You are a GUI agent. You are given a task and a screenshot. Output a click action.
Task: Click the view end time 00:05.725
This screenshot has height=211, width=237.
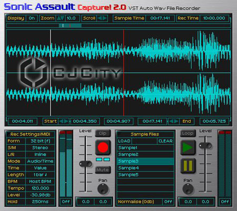point(214,121)
